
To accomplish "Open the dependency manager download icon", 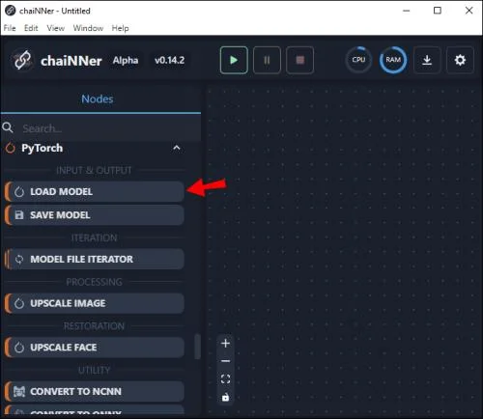I will tap(427, 60).
